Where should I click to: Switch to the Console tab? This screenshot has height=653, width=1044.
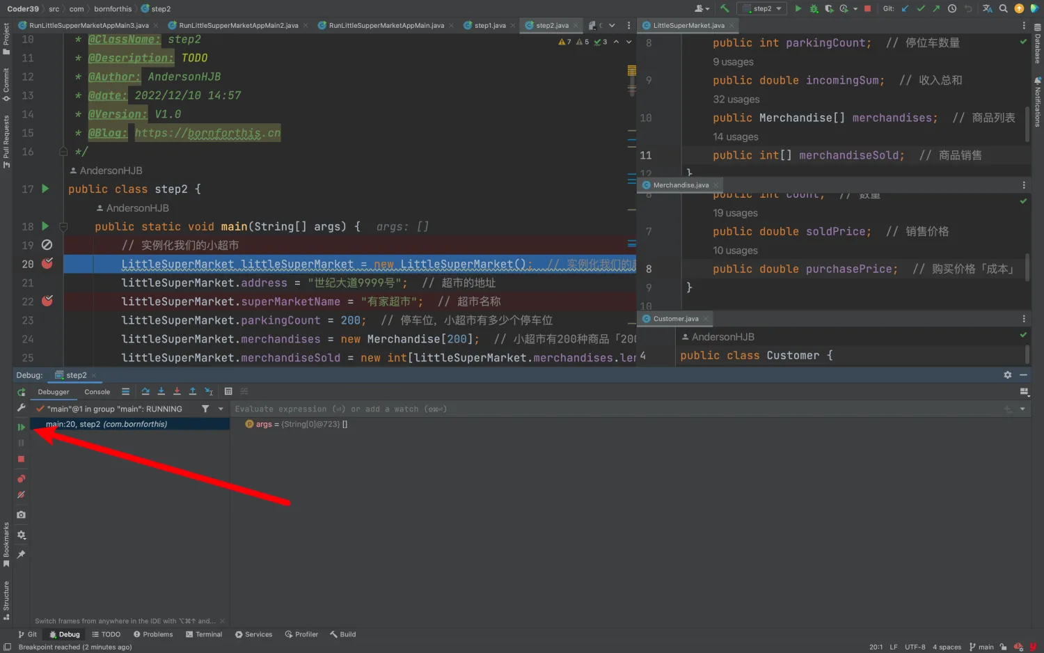97,392
